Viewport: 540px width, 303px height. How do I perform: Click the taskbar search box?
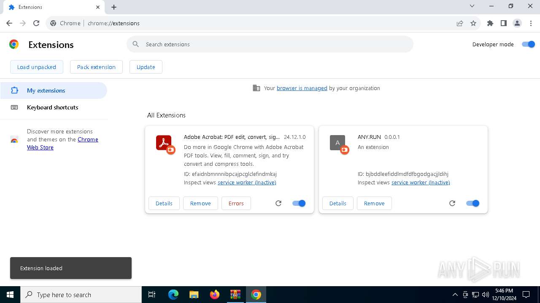coord(81,295)
